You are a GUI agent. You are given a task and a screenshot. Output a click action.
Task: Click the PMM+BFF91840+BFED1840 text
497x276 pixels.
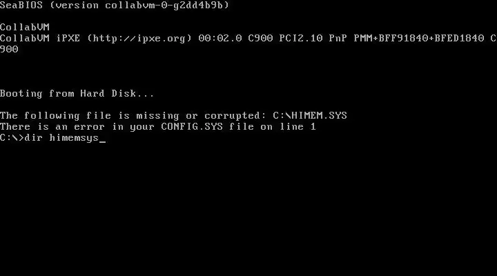419,39
